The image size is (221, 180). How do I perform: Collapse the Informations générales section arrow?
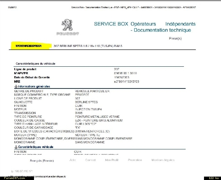click(16, 86)
